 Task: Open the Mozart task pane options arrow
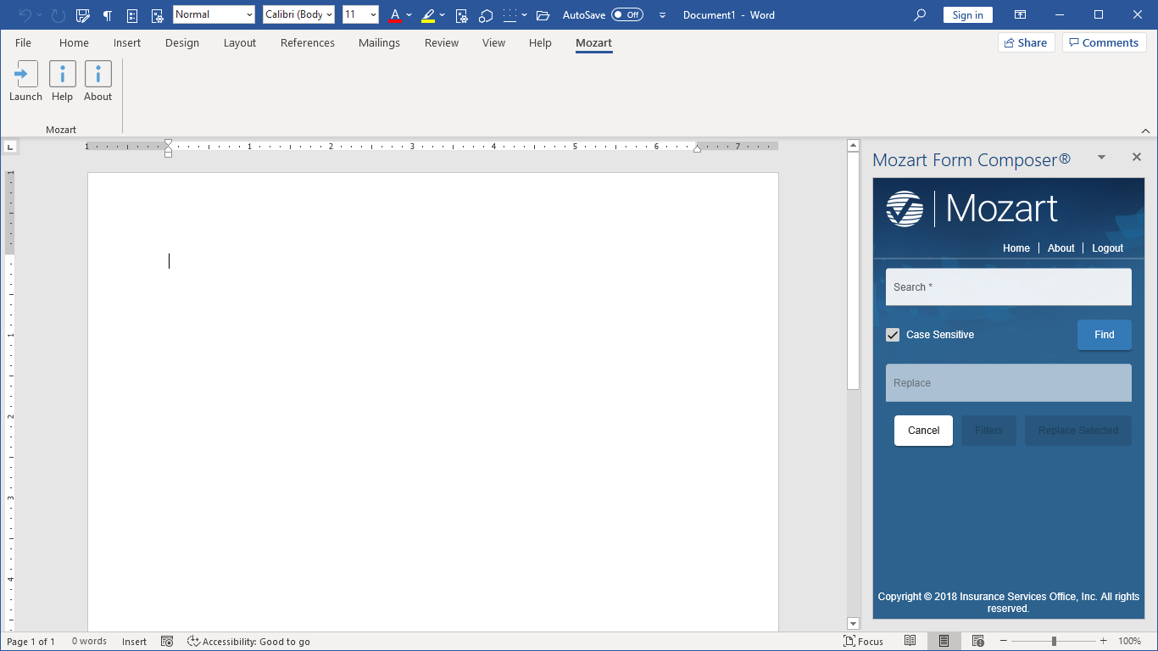[x=1101, y=157]
